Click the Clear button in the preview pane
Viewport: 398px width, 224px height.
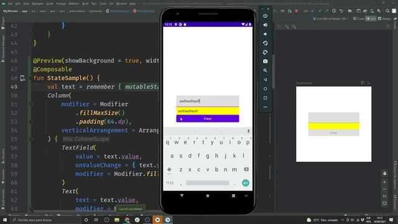coord(334,133)
